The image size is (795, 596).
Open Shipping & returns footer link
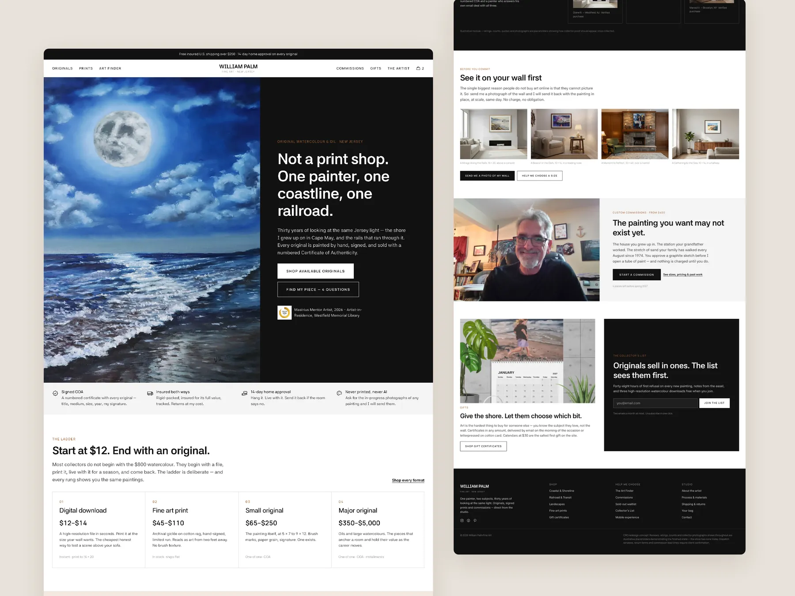click(693, 504)
